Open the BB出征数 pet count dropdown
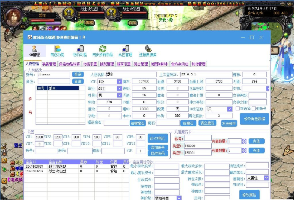 (x=230, y=109)
